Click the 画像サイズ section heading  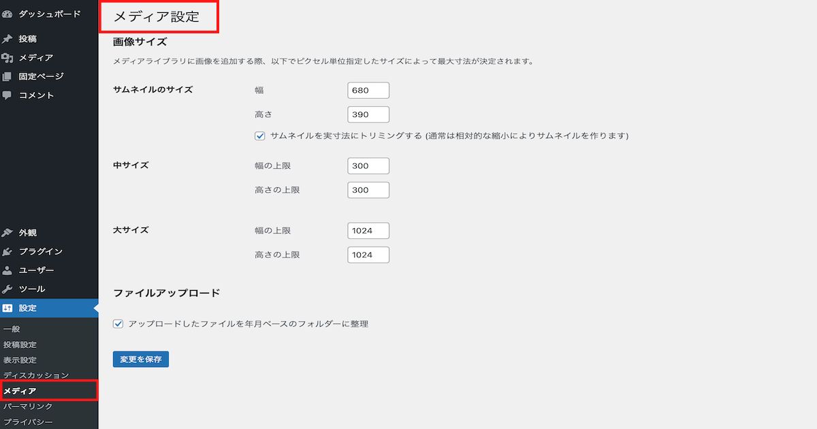point(140,42)
